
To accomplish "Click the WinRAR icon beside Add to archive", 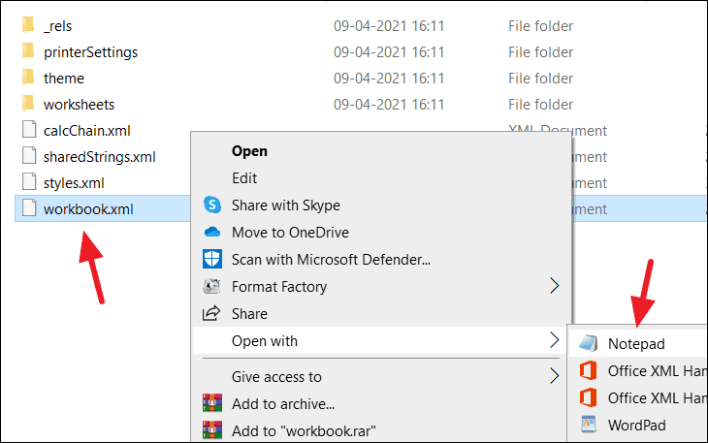I will (x=212, y=403).
